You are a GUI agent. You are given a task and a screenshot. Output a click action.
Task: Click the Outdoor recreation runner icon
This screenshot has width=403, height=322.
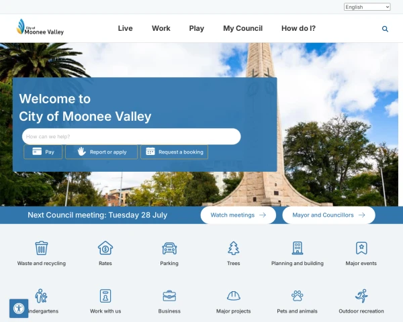(361, 296)
